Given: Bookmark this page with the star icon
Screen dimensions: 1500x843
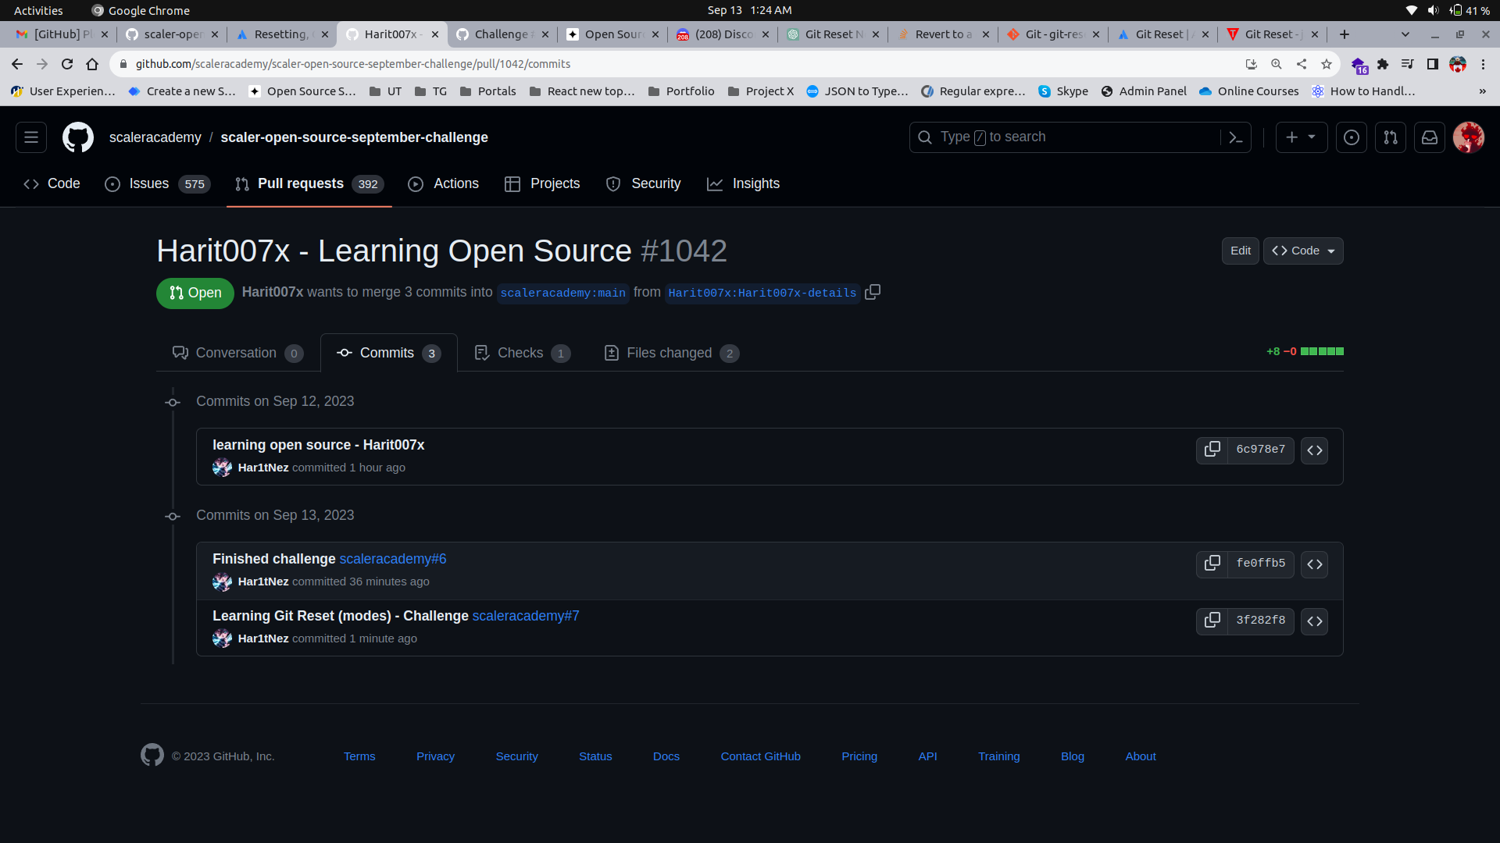Looking at the screenshot, I should click(1327, 64).
